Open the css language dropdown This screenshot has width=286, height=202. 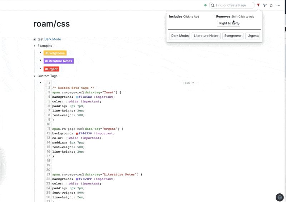189,83
